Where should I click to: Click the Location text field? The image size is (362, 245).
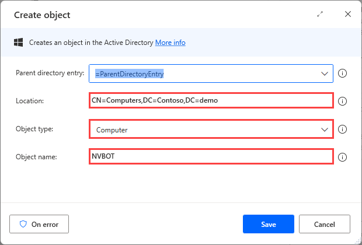[x=211, y=101]
